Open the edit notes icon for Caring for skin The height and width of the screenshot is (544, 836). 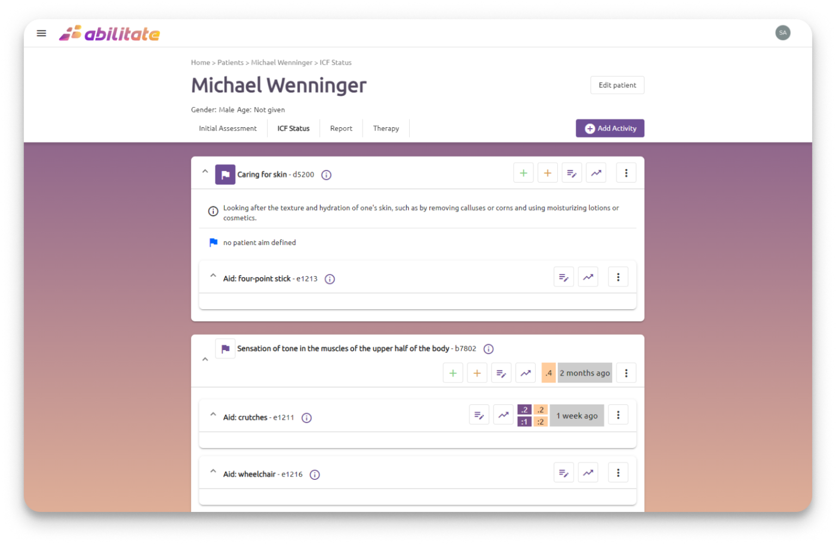[571, 173]
